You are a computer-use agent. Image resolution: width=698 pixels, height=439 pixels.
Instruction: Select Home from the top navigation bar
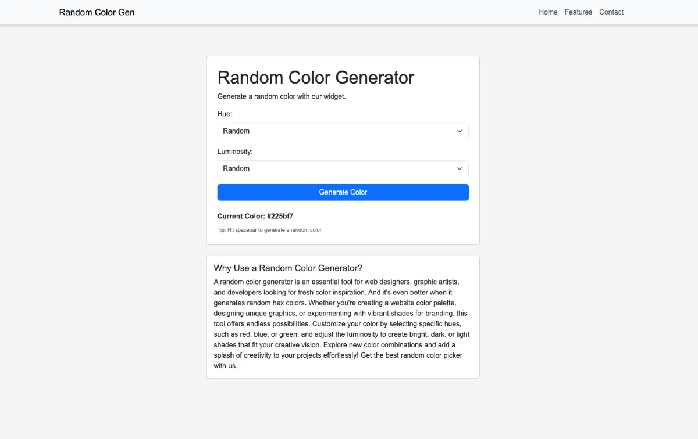(548, 12)
